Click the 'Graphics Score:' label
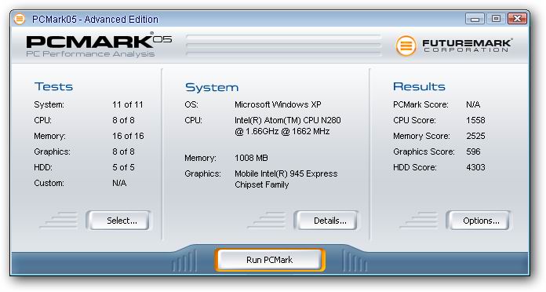 [x=424, y=151]
